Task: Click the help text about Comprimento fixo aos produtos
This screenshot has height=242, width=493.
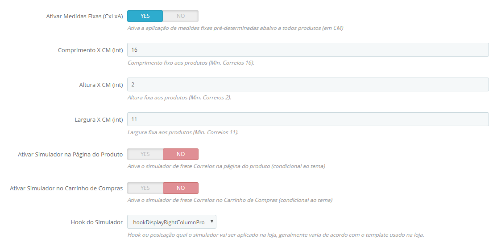Action: click(191, 63)
